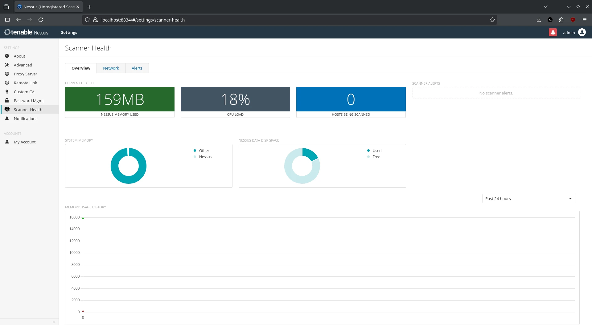Open My Account page

point(25,142)
